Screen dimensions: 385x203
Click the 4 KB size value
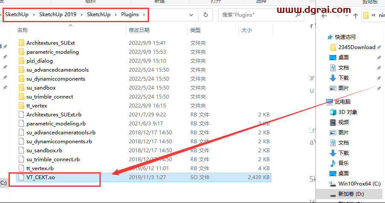tap(264, 168)
